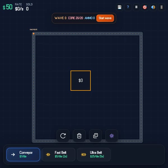Click the RATE $0/s readout
The image size is (168, 168).
coord(19,7)
